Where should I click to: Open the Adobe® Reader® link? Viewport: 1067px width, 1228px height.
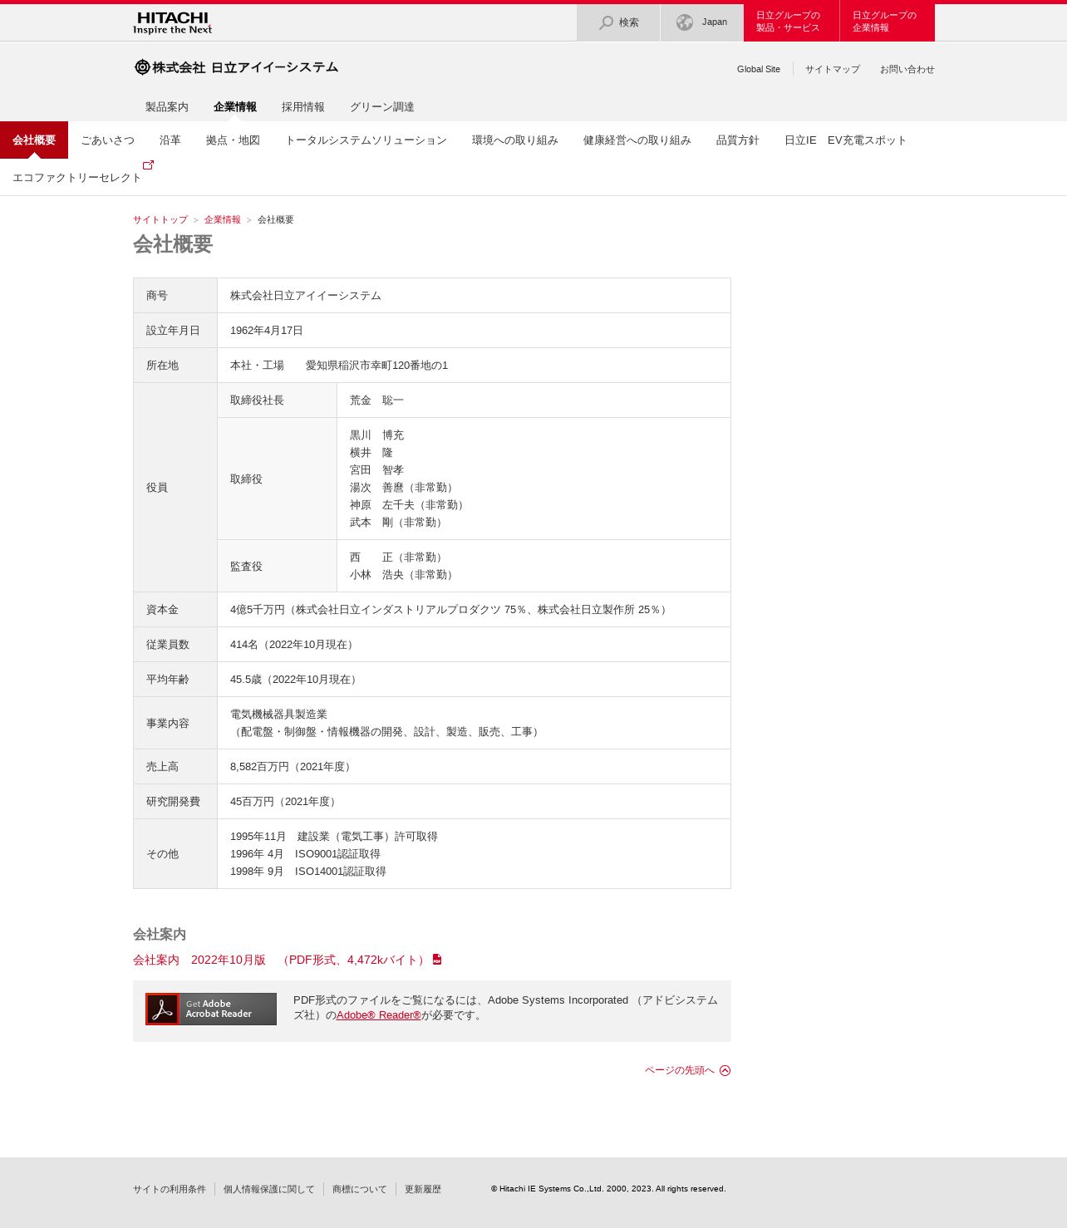(379, 1015)
